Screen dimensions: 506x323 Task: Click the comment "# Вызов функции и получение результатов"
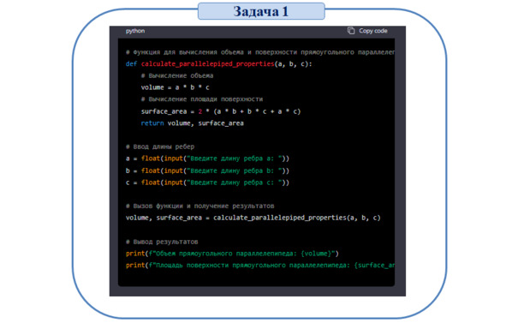(x=199, y=206)
